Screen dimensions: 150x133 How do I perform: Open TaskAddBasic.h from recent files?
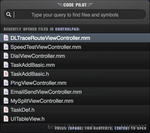pos(75,74)
